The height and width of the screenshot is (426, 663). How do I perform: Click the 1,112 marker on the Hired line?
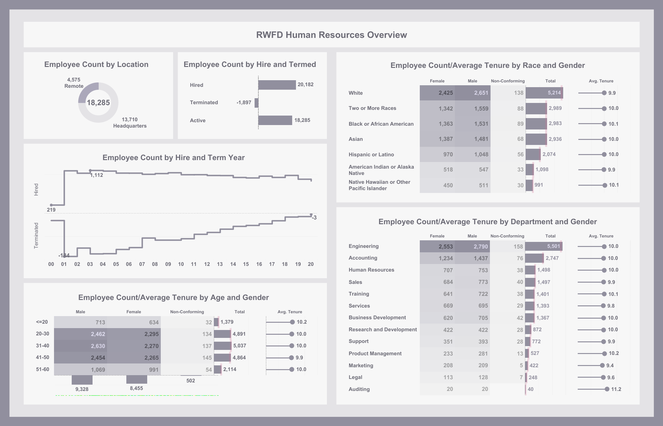90,171
